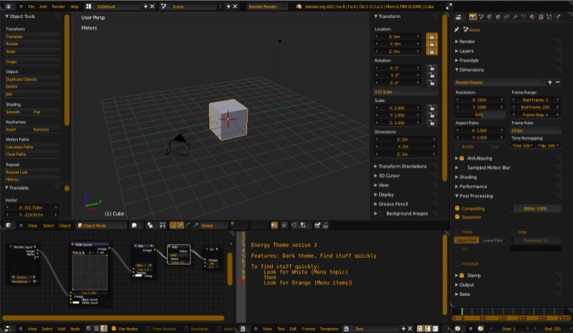The width and height of the screenshot is (573, 333).
Task: Click the Smooth shading button
Action: 19,112
